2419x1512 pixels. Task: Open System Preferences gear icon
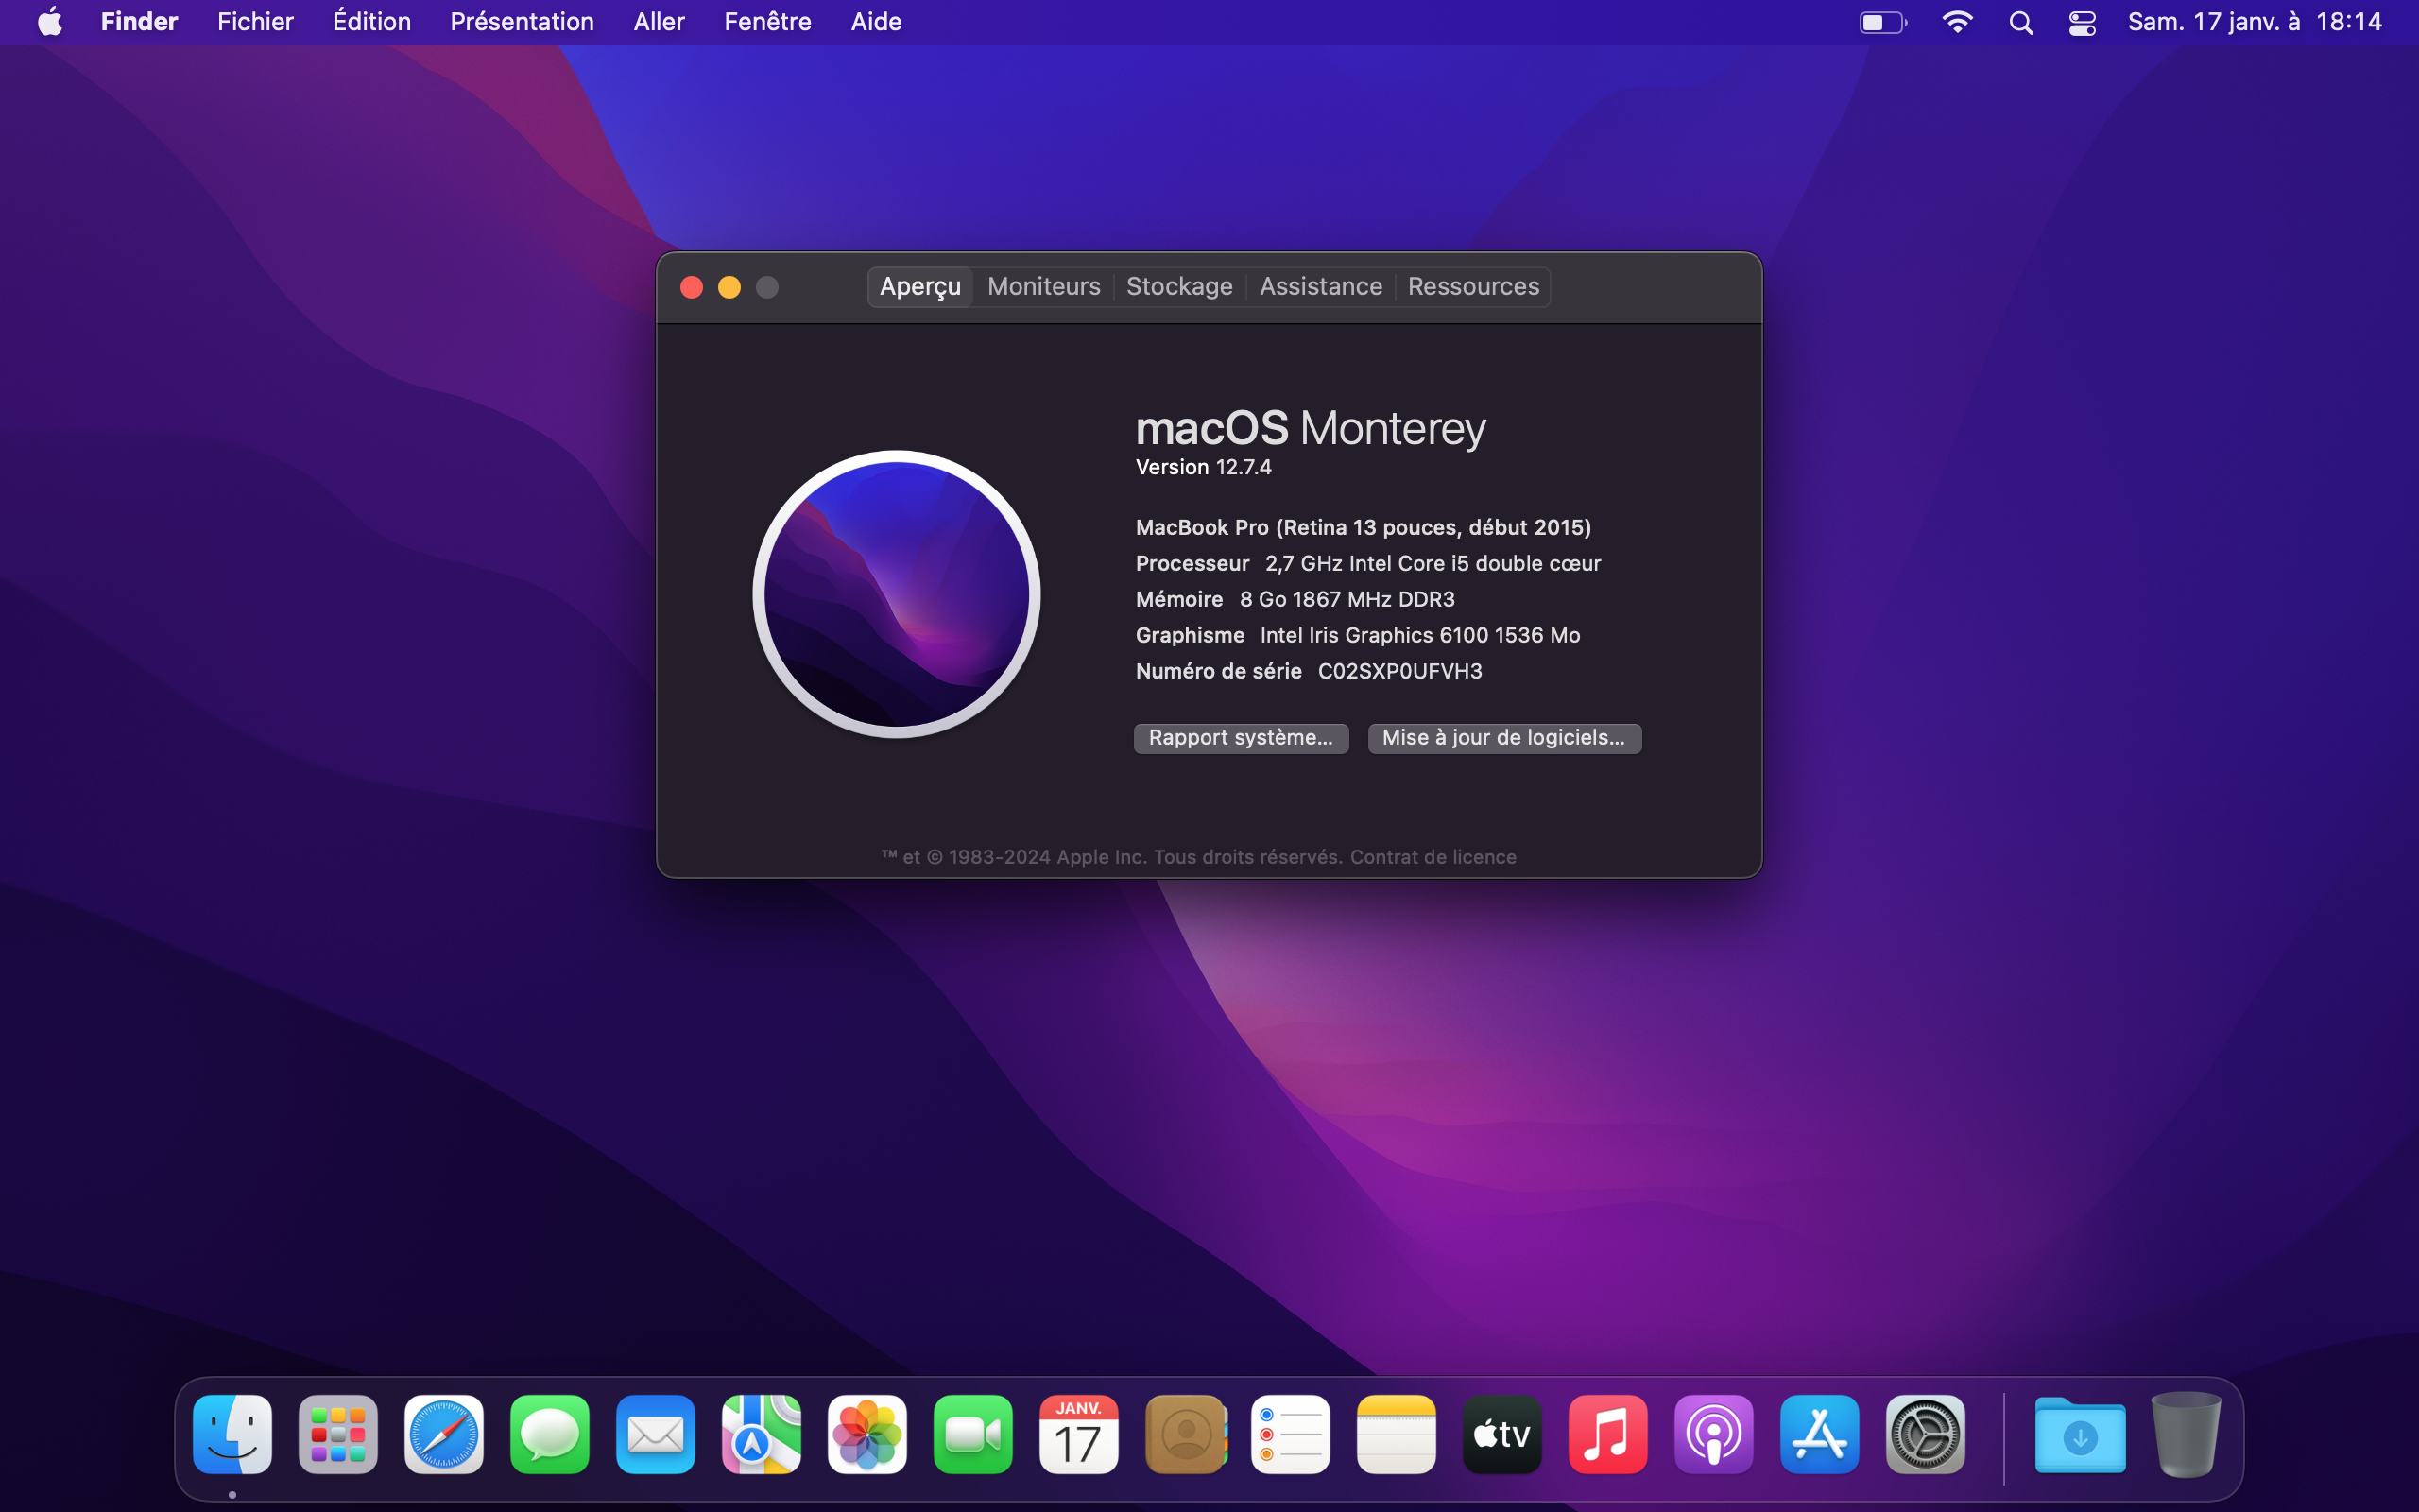tap(1925, 1435)
